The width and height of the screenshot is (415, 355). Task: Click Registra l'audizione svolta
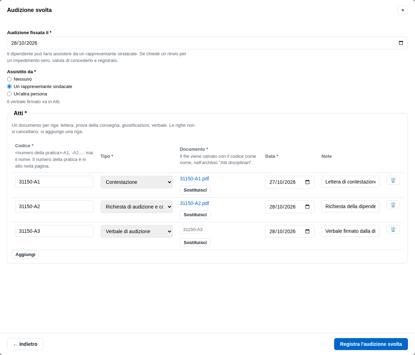pos(371,344)
